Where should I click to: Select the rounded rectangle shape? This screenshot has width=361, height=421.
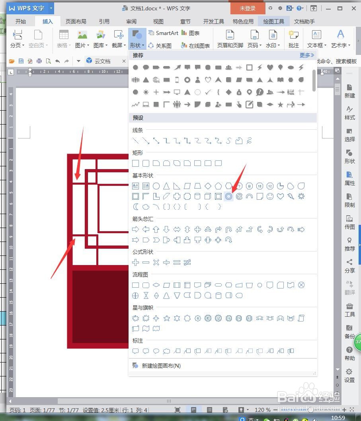[146, 163]
